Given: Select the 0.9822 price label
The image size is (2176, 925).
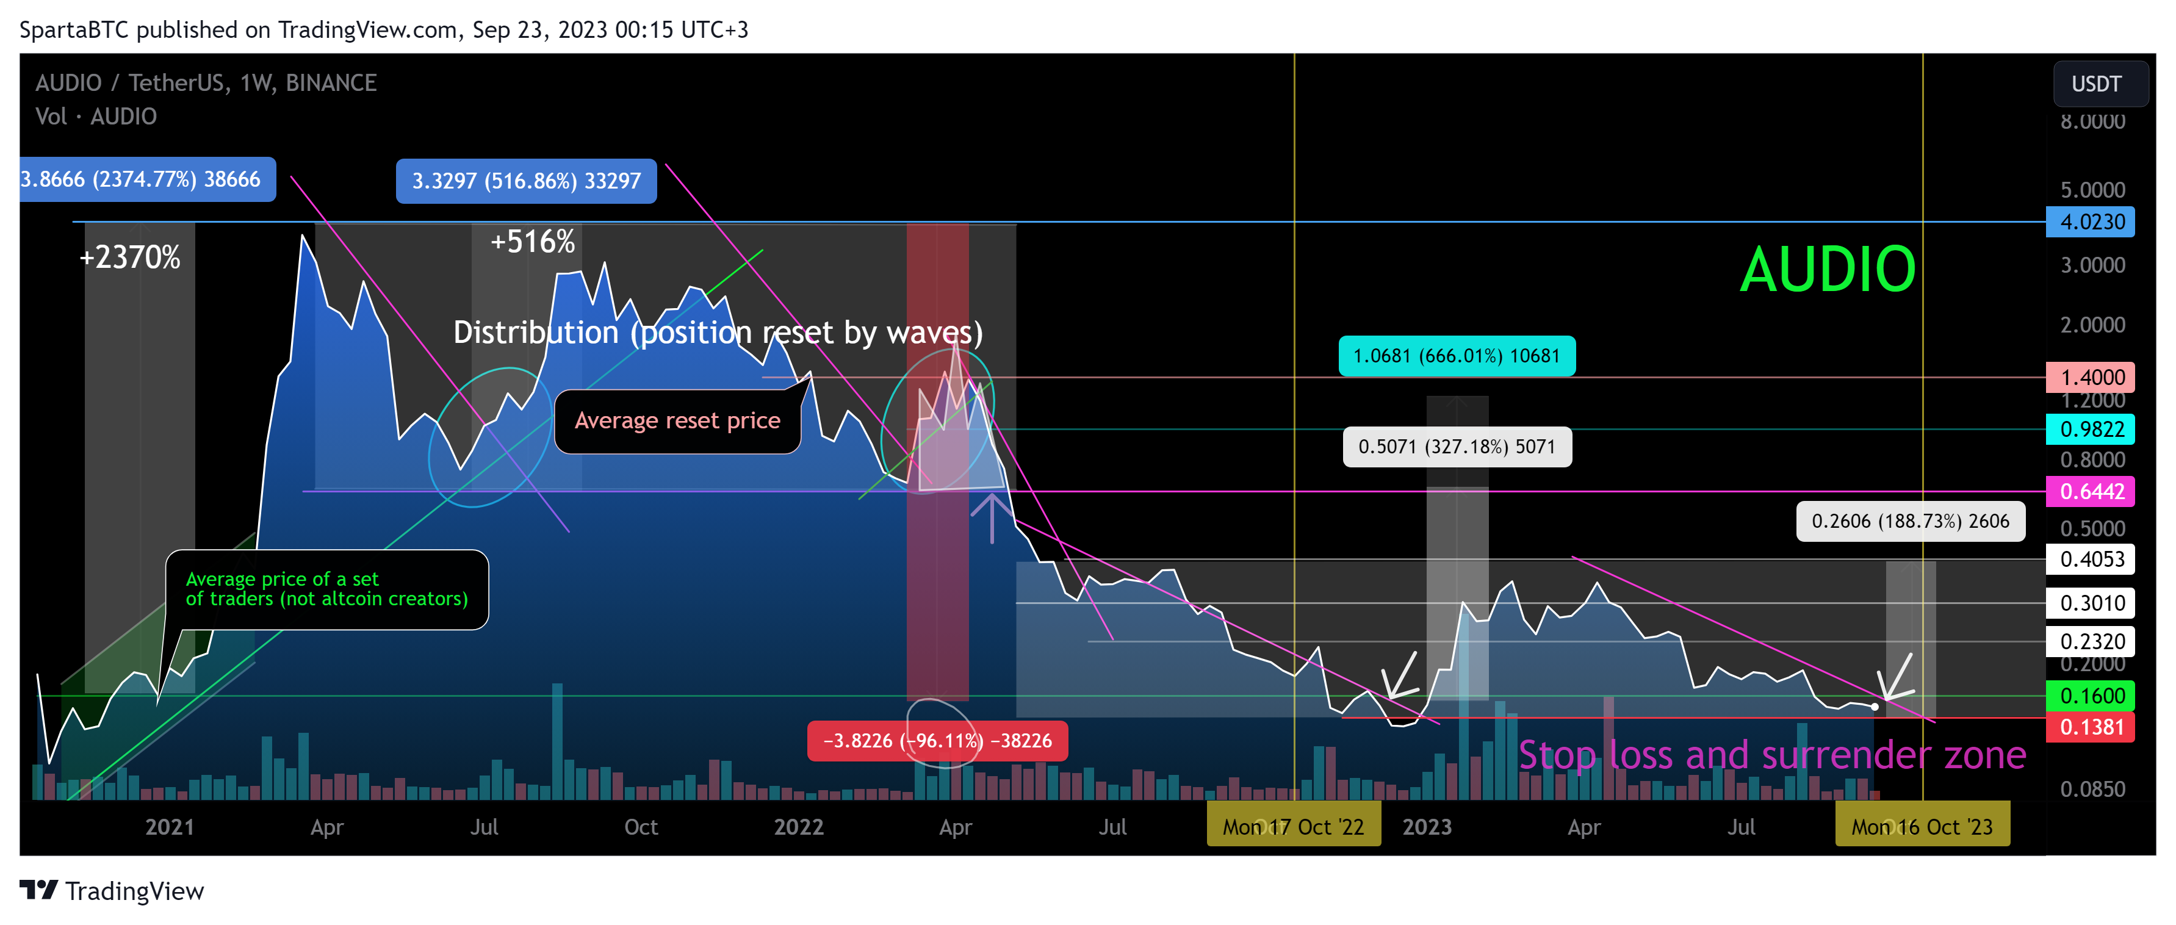Looking at the screenshot, I should point(2090,429).
